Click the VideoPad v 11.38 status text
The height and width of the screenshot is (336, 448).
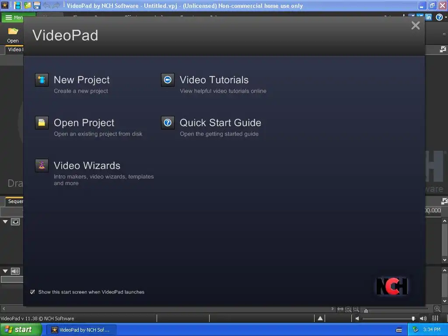38,318
